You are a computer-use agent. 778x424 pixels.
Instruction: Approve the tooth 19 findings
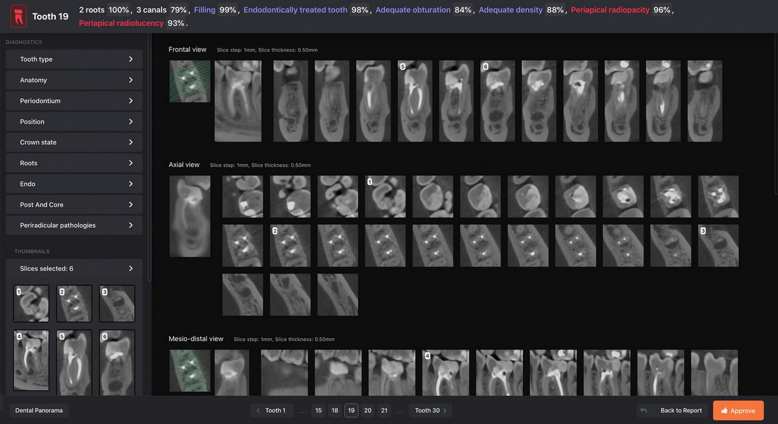(x=738, y=411)
